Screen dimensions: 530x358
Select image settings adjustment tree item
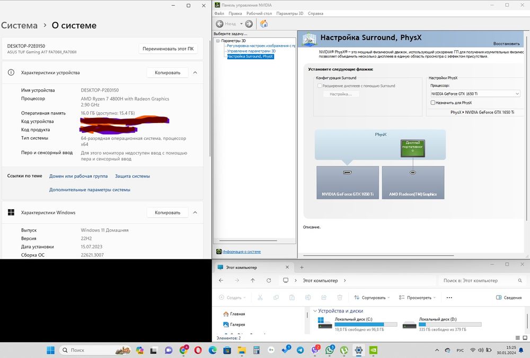[261, 46]
